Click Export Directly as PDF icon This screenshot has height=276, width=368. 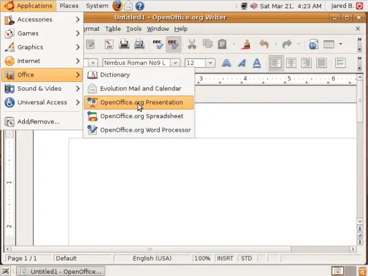(109, 44)
